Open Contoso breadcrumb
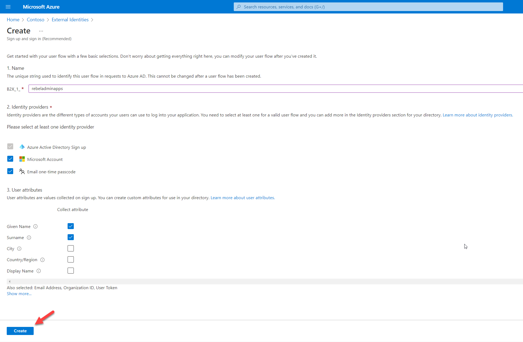 (x=36, y=20)
